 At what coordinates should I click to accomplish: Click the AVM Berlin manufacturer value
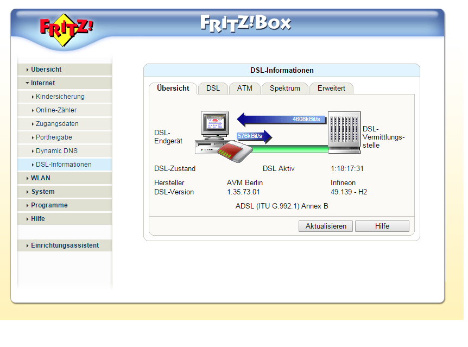(245, 183)
